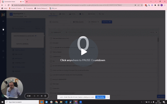Toggle the Clustering off switch

51,32
